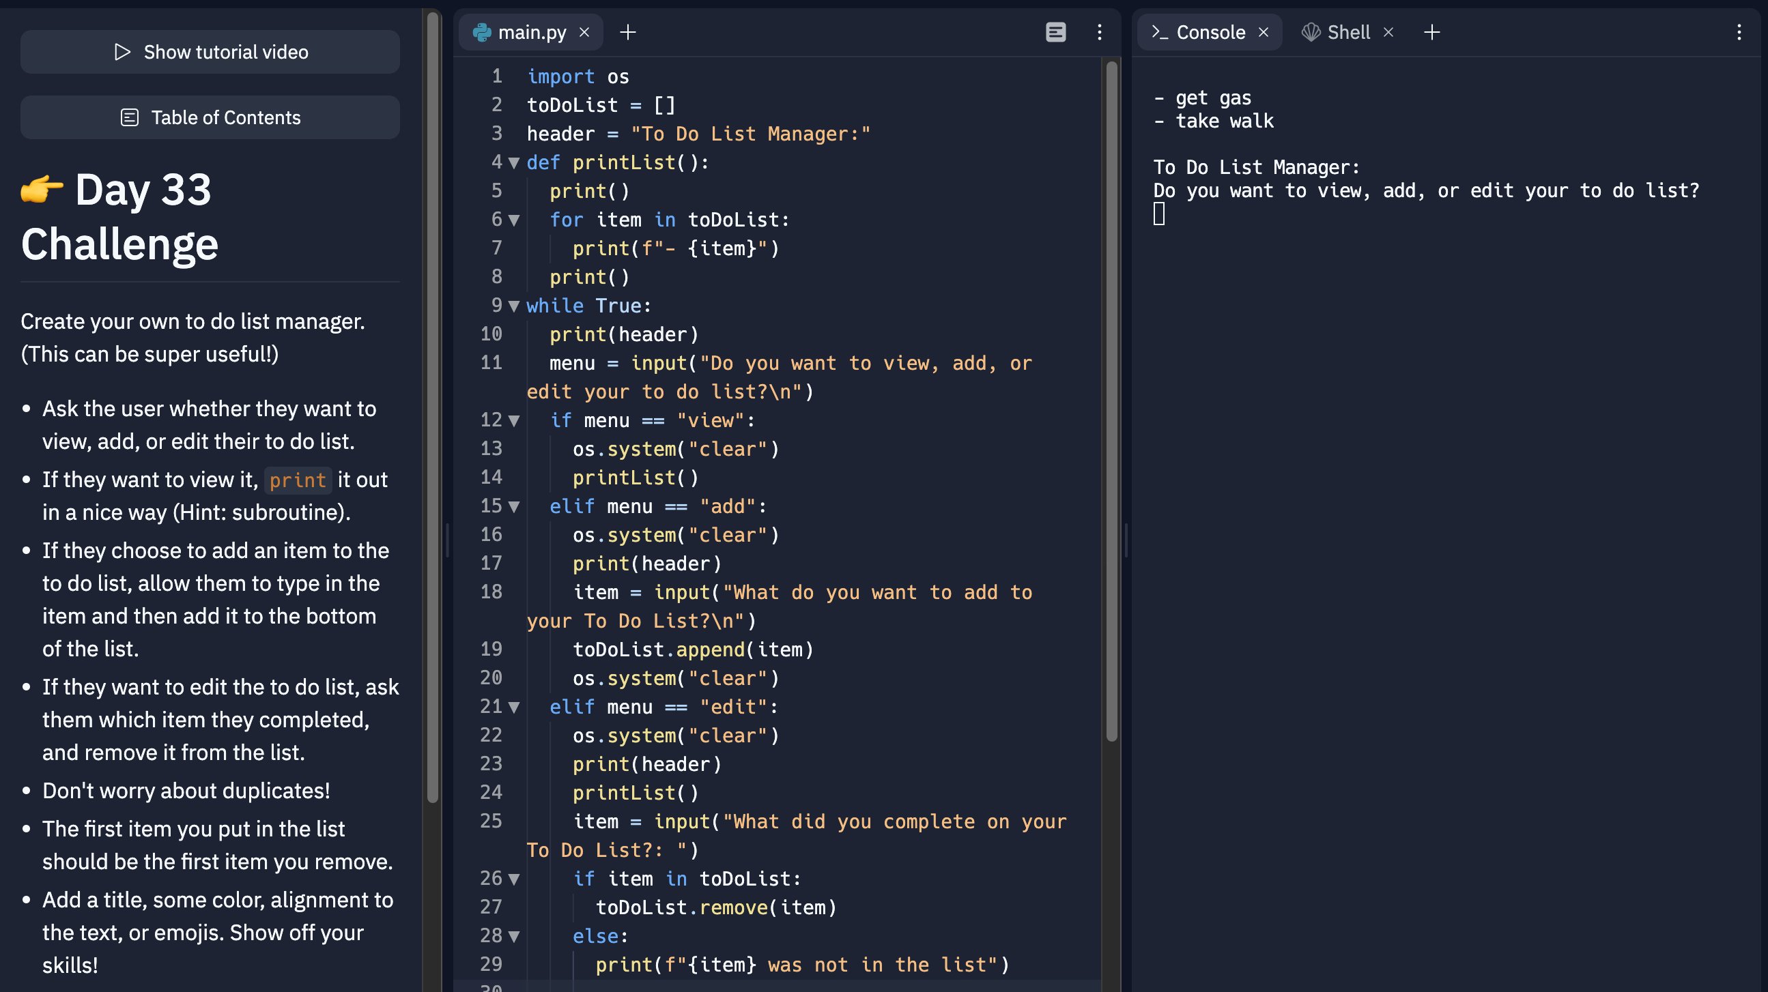Close the Console tab

click(1264, 32)
